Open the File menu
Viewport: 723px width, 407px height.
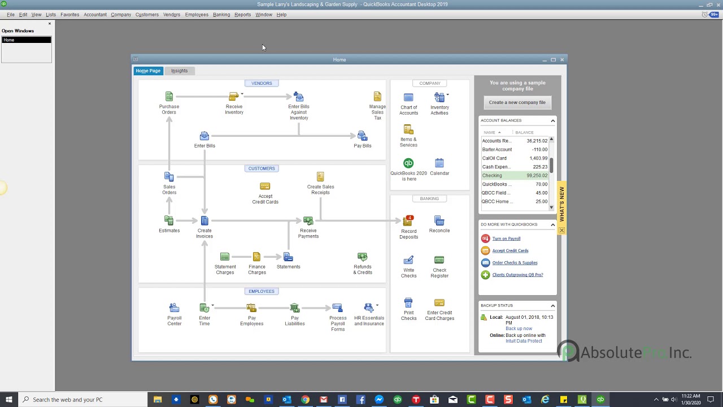[x=11, y=15]
